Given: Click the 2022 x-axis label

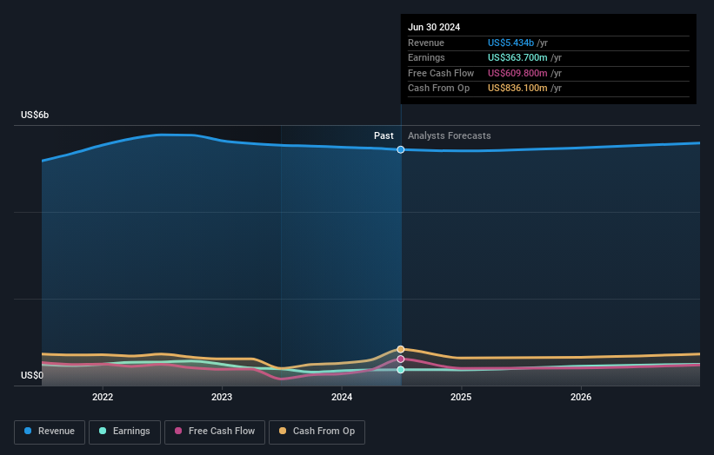Looking at the screenshot, I should pyautogui.click(x=103, y=397).
